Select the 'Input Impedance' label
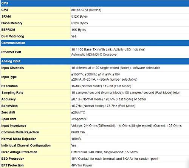Viewport: 189px width, 168px height. coord(14,126)
